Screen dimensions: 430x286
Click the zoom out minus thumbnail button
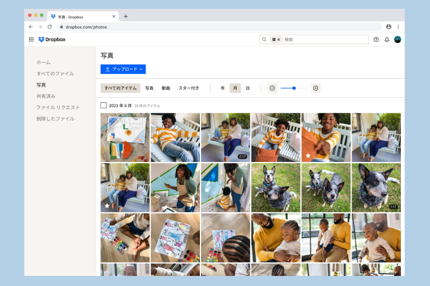pos(272,88)
